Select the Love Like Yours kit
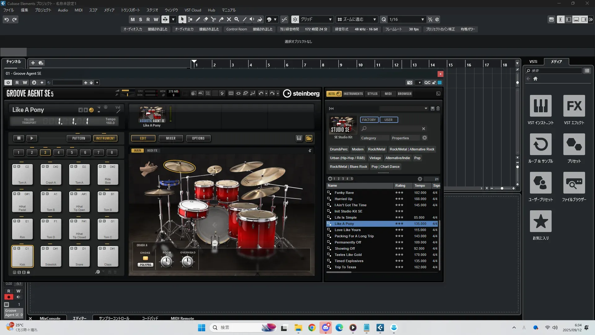This screenshot has width=595, height=335. [x=347, y=230]
